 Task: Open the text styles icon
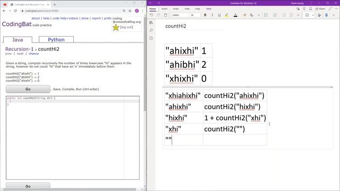pos(251,15)
